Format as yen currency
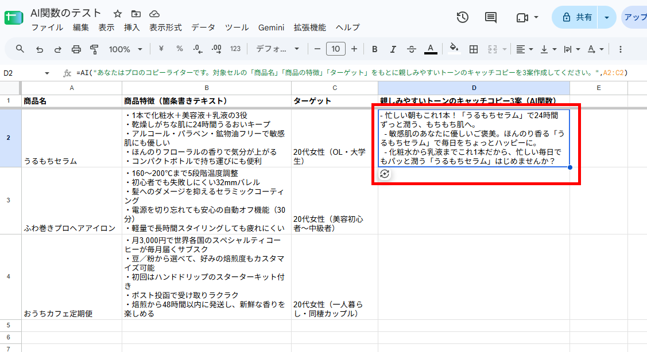Viewport: 647px width, 352px height. 161,49
